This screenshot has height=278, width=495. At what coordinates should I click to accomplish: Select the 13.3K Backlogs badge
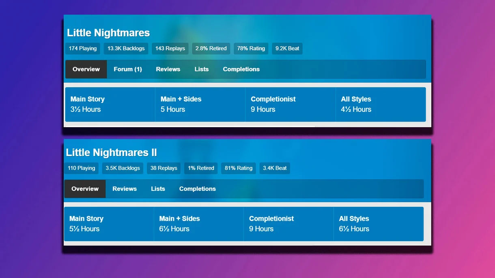pos(126,49)
